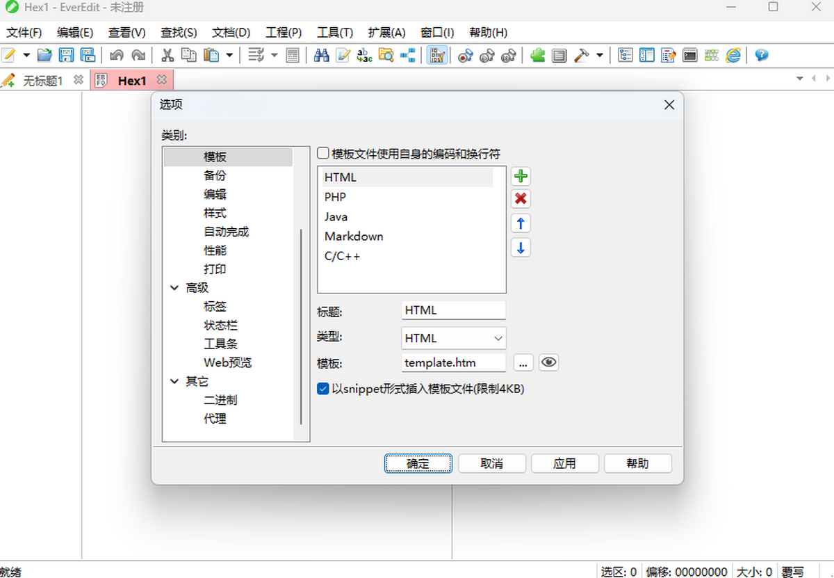Click the 应用 button

(564, 464)
